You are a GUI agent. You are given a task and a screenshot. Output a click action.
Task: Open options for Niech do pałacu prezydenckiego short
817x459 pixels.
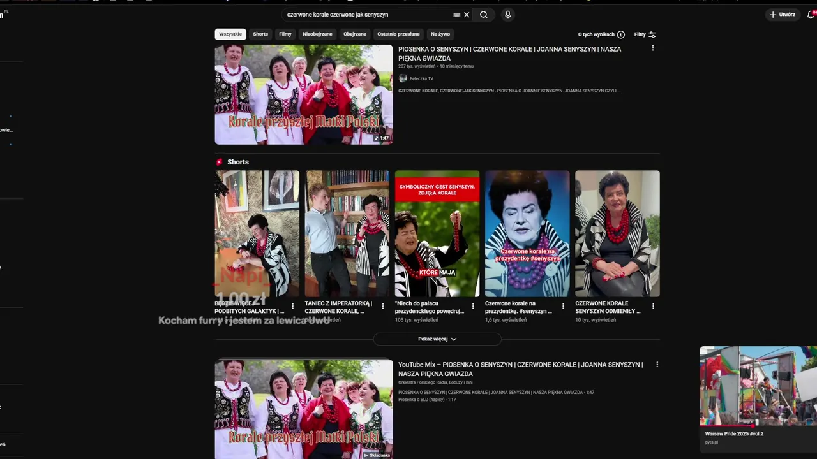473,306
